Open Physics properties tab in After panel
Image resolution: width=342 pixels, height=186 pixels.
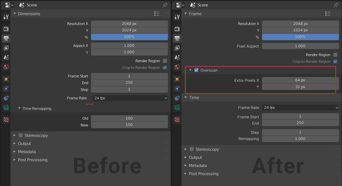177,89
